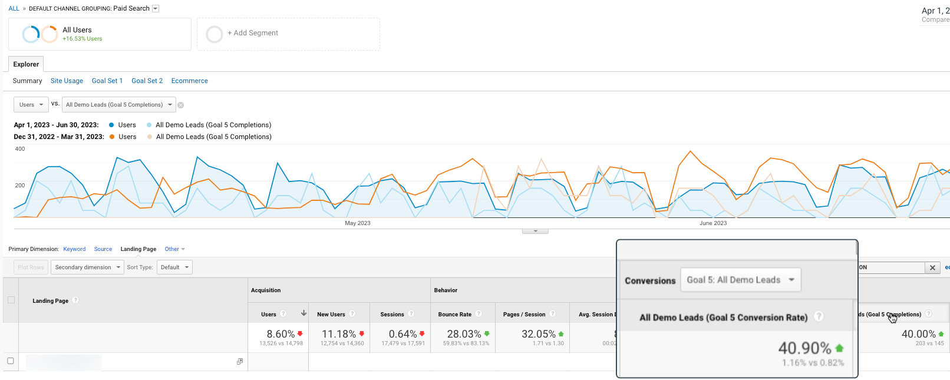Viewport: 950px width, 380px height.
Task: Click Add Segment
Action: [253, 34]
